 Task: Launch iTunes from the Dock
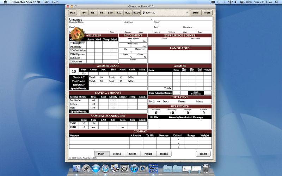click(134, 169)
